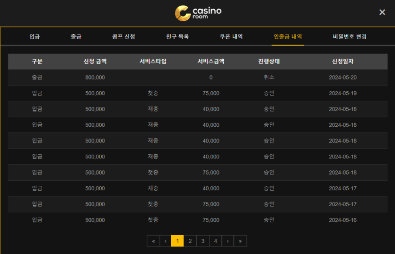Open the 콤프 신청 tab
Viewport: 395px width, 254px height.
tap(123, 36)
